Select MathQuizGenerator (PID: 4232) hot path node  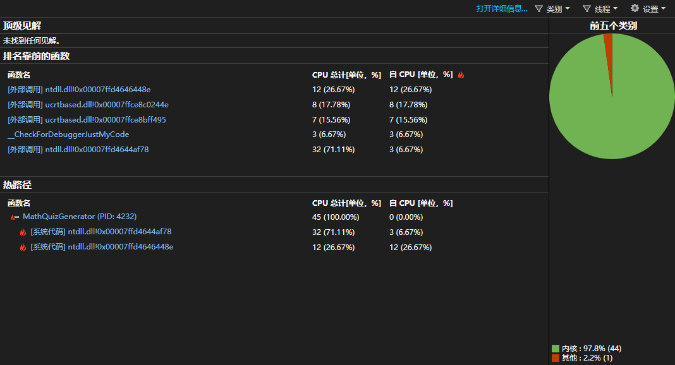[80, 217]
